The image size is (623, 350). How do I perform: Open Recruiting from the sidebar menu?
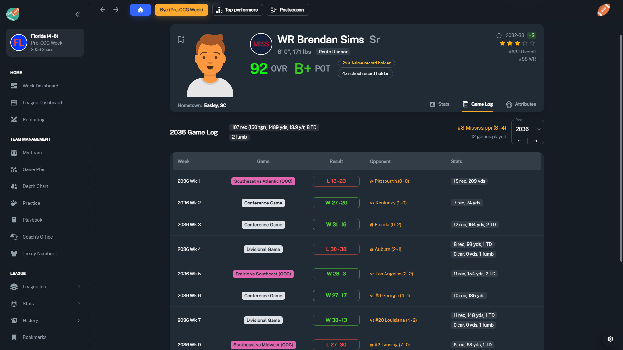pyautogui.click(x=33, y=119)
